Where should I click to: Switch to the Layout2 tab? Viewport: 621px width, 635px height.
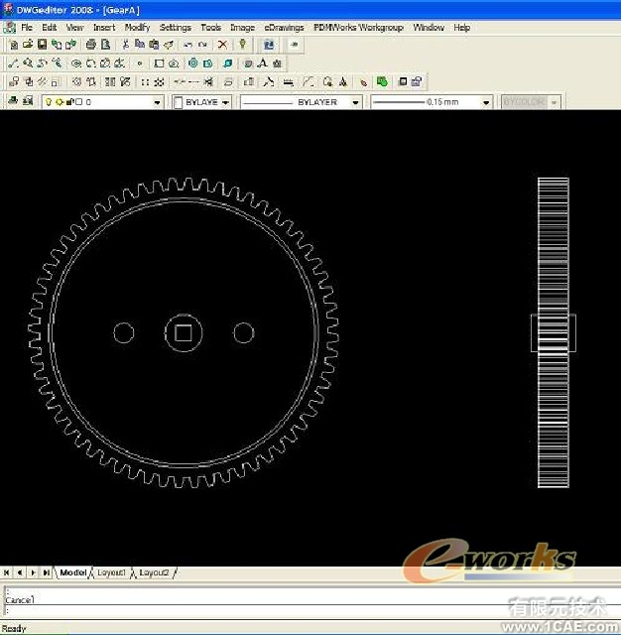[x=154, y=572]
